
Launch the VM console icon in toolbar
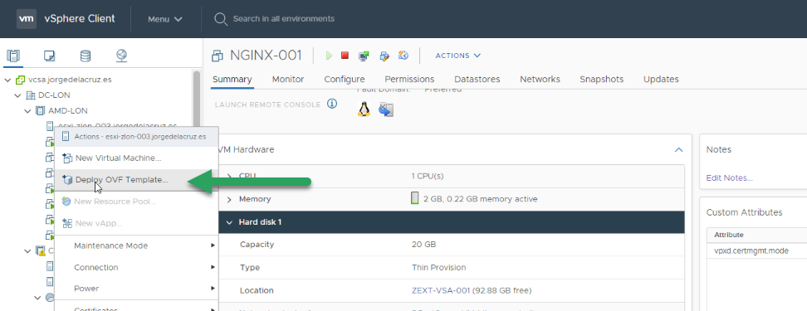point(364,56)
